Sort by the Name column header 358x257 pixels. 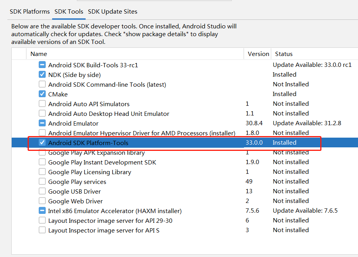click(135, 54)
